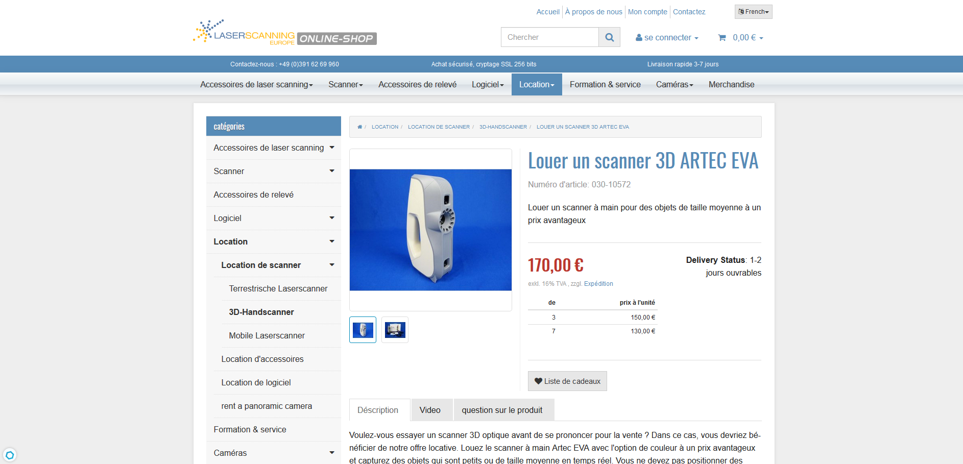
Task: Open the se connecter dropdown
Action: (x=667, y=37)
